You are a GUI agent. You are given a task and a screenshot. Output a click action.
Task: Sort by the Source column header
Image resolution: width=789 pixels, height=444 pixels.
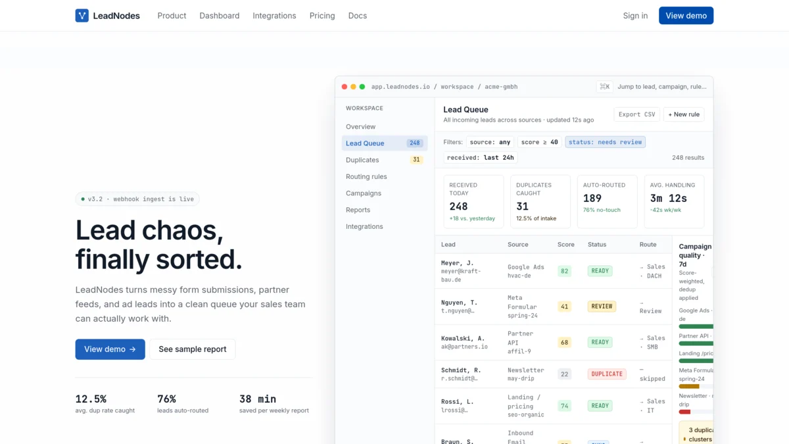(x=518, y=245)
